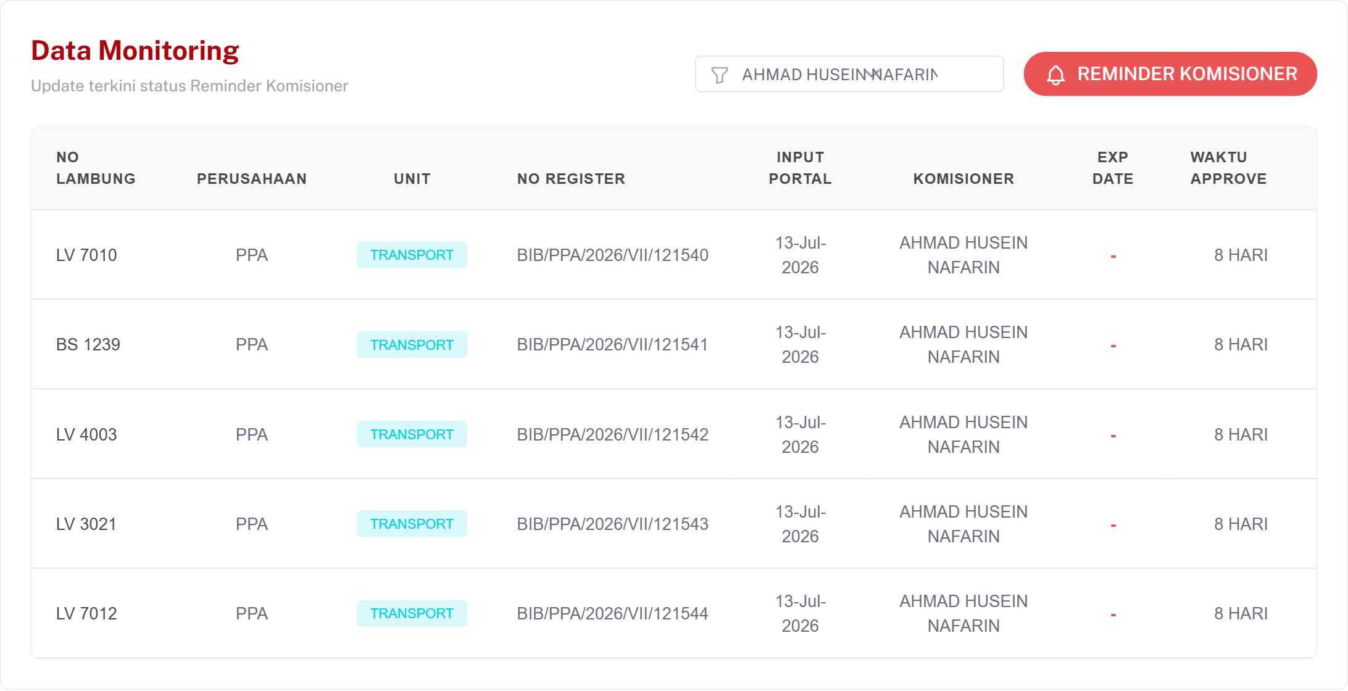Click komisioner name in LV 7010 row
This screenshot has width=1348, height=691.
pyautogui.click(x=963, y=255)
